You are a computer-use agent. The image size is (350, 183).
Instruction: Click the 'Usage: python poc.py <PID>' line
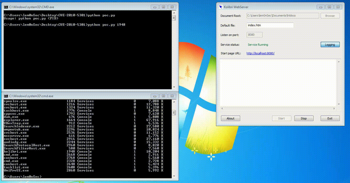31,18
